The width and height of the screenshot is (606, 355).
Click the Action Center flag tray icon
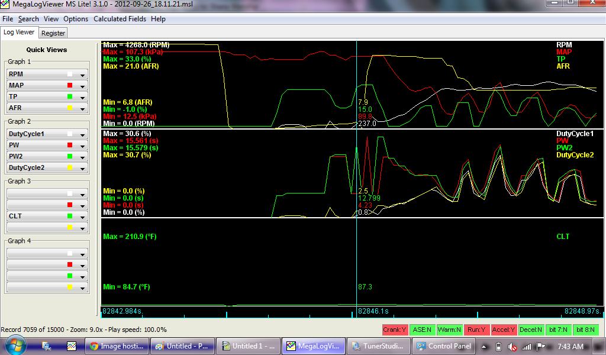pos(541,347)
